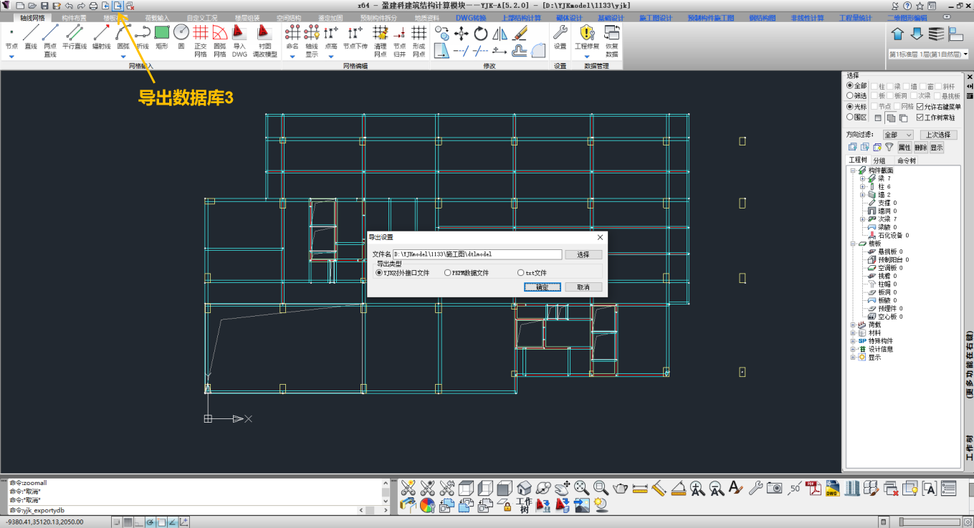Open the standard floor selector dropdown
This screenshot has height=528, width=974.
928,54
